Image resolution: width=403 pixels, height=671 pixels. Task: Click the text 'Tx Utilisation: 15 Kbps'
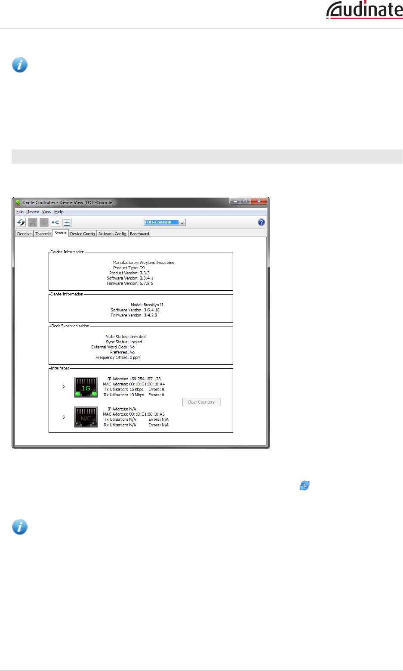point(124,389)
